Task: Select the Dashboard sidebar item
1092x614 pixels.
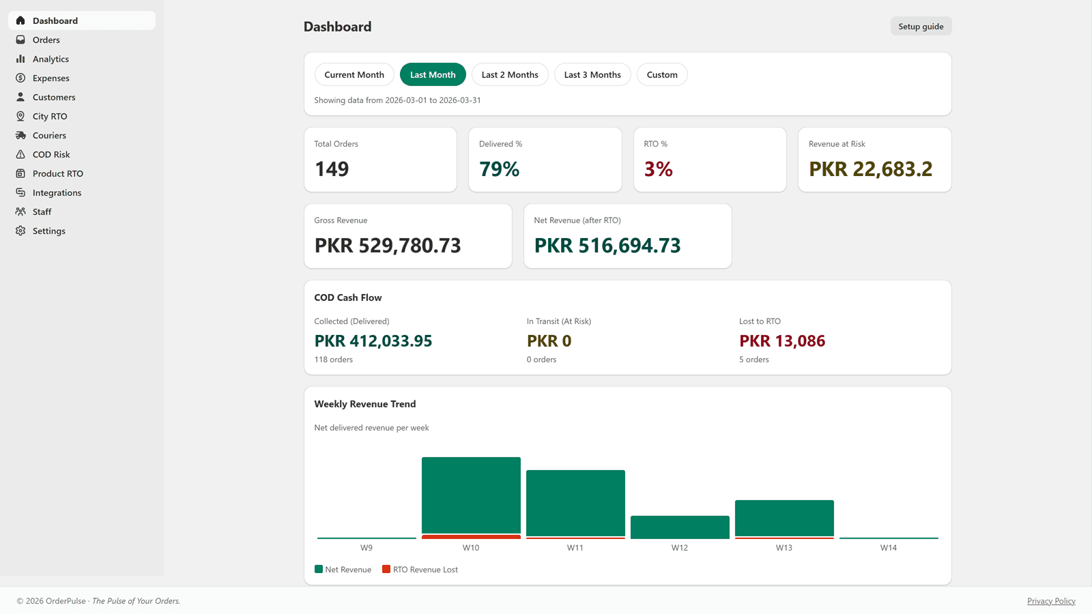Action: coord(82,20)
